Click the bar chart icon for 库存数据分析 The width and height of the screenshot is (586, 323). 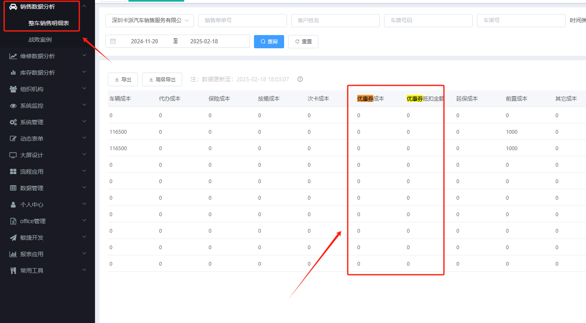click(x=13, y=73)
